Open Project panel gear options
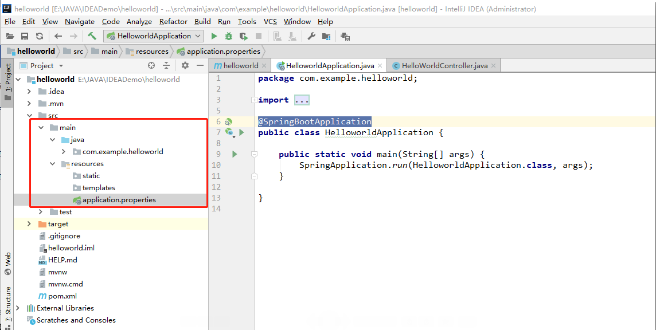Screen dimensions: 656x330 coord(185,65)
